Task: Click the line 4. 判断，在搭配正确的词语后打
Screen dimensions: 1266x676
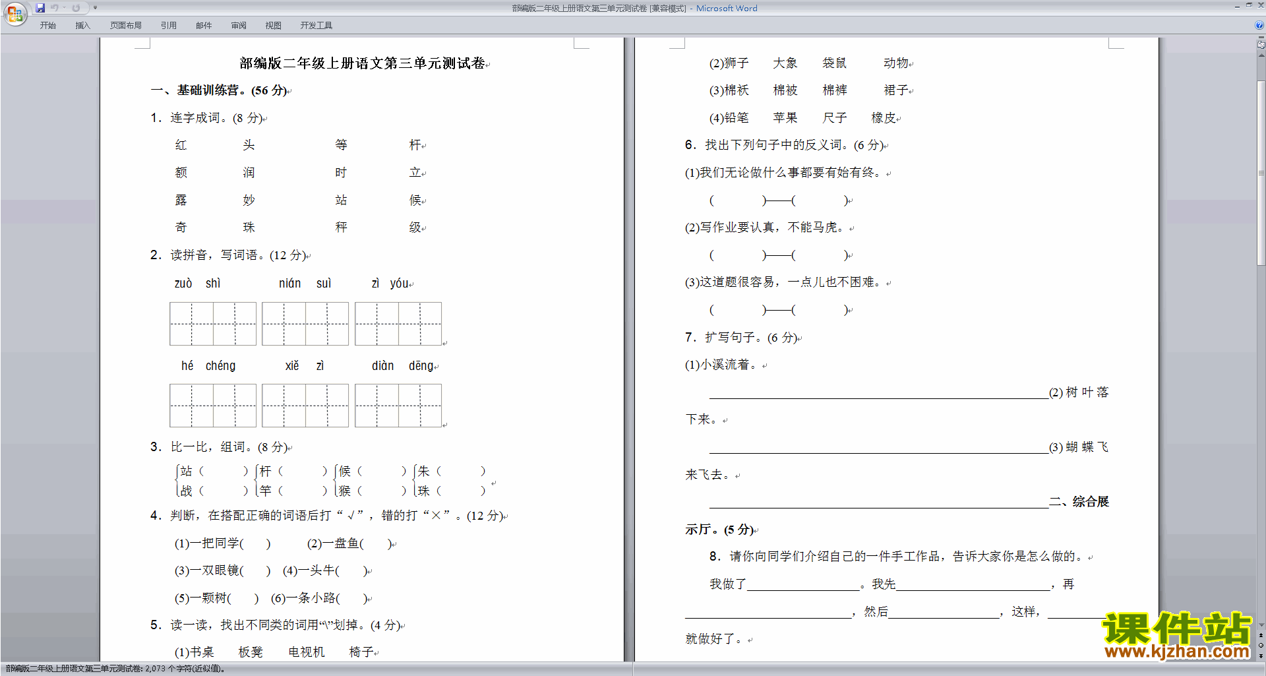Action: click(327, 516)
